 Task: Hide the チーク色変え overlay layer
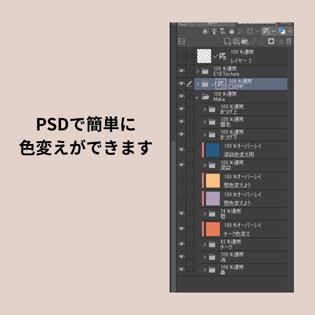pyautogui.click(x=181, y=229)
